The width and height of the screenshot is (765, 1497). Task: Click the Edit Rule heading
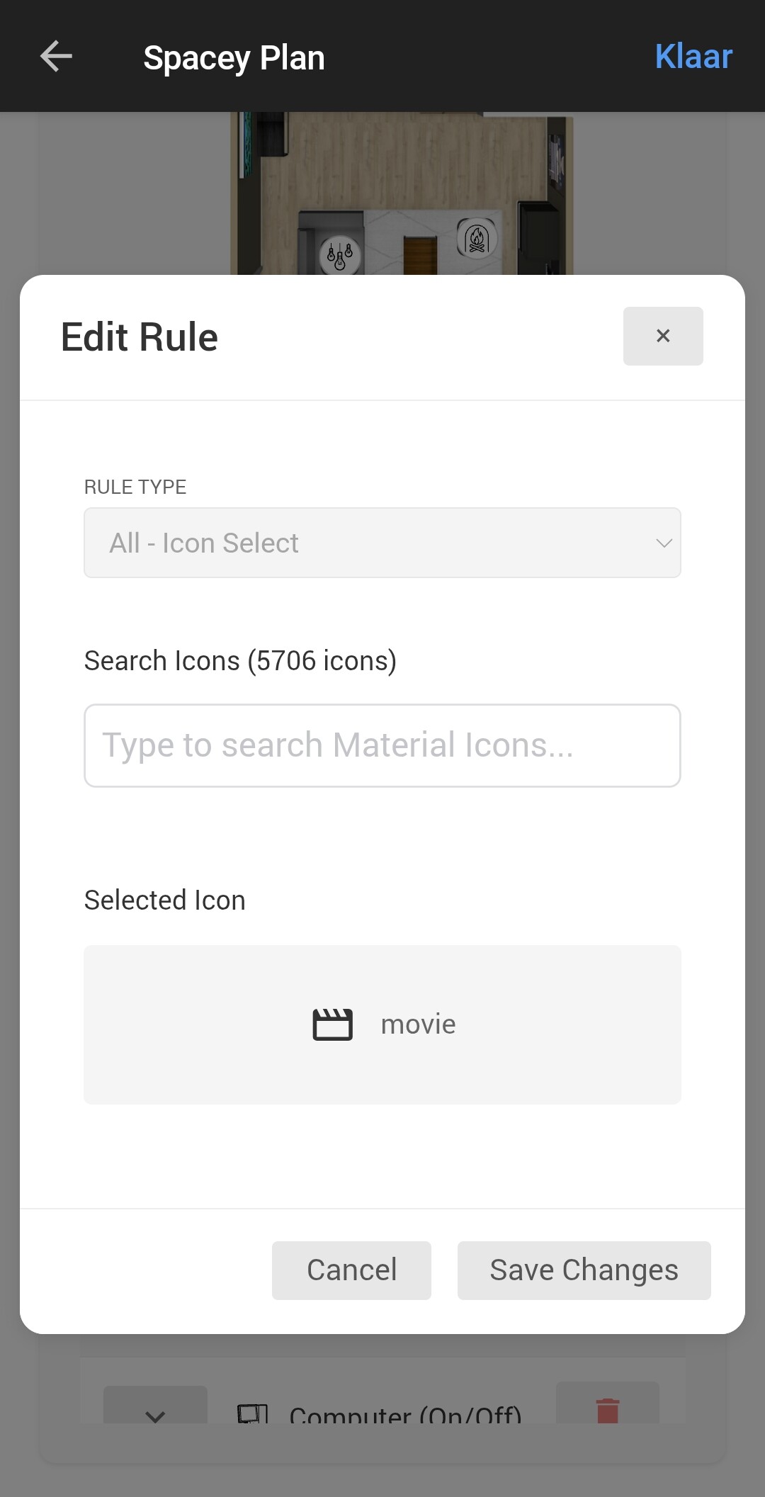point(140,337)
